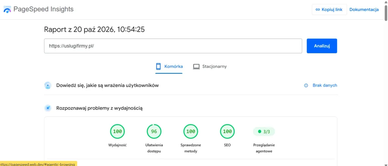Click the Kopiuj link button
Screen dimensions: 388x166
point(329,9)
